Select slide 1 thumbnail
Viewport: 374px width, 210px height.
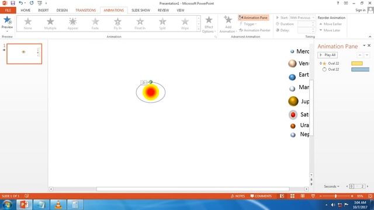(25, 54)
